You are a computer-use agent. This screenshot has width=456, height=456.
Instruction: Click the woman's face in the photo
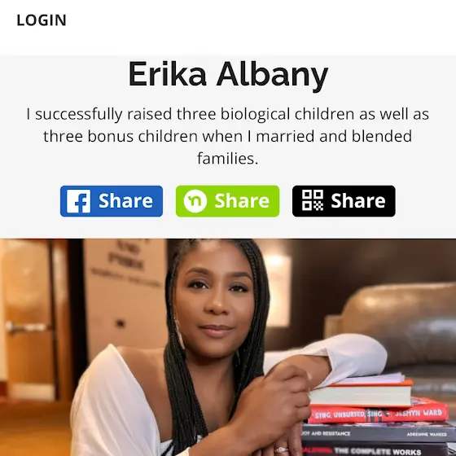click(215, 302)
